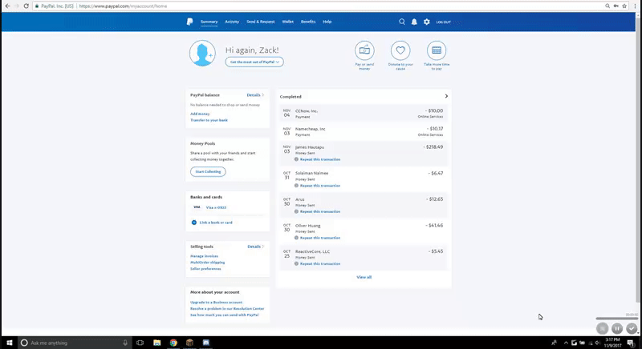Click the -$218.49 amount
Viewport: 642px width, 349px height.
click(433, 147)
